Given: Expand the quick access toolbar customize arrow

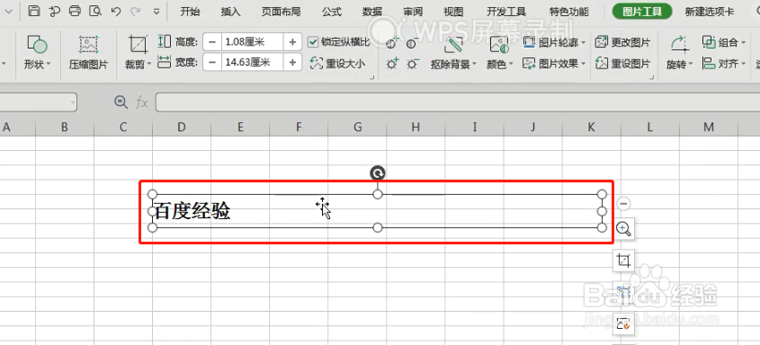Looking at the screenshot, I should click(156, 12).
